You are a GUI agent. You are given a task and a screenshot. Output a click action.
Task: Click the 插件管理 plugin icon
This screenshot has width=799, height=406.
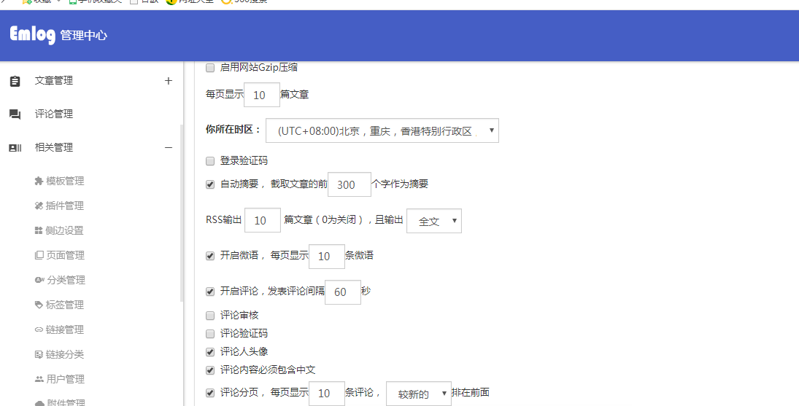pos(39,206)
